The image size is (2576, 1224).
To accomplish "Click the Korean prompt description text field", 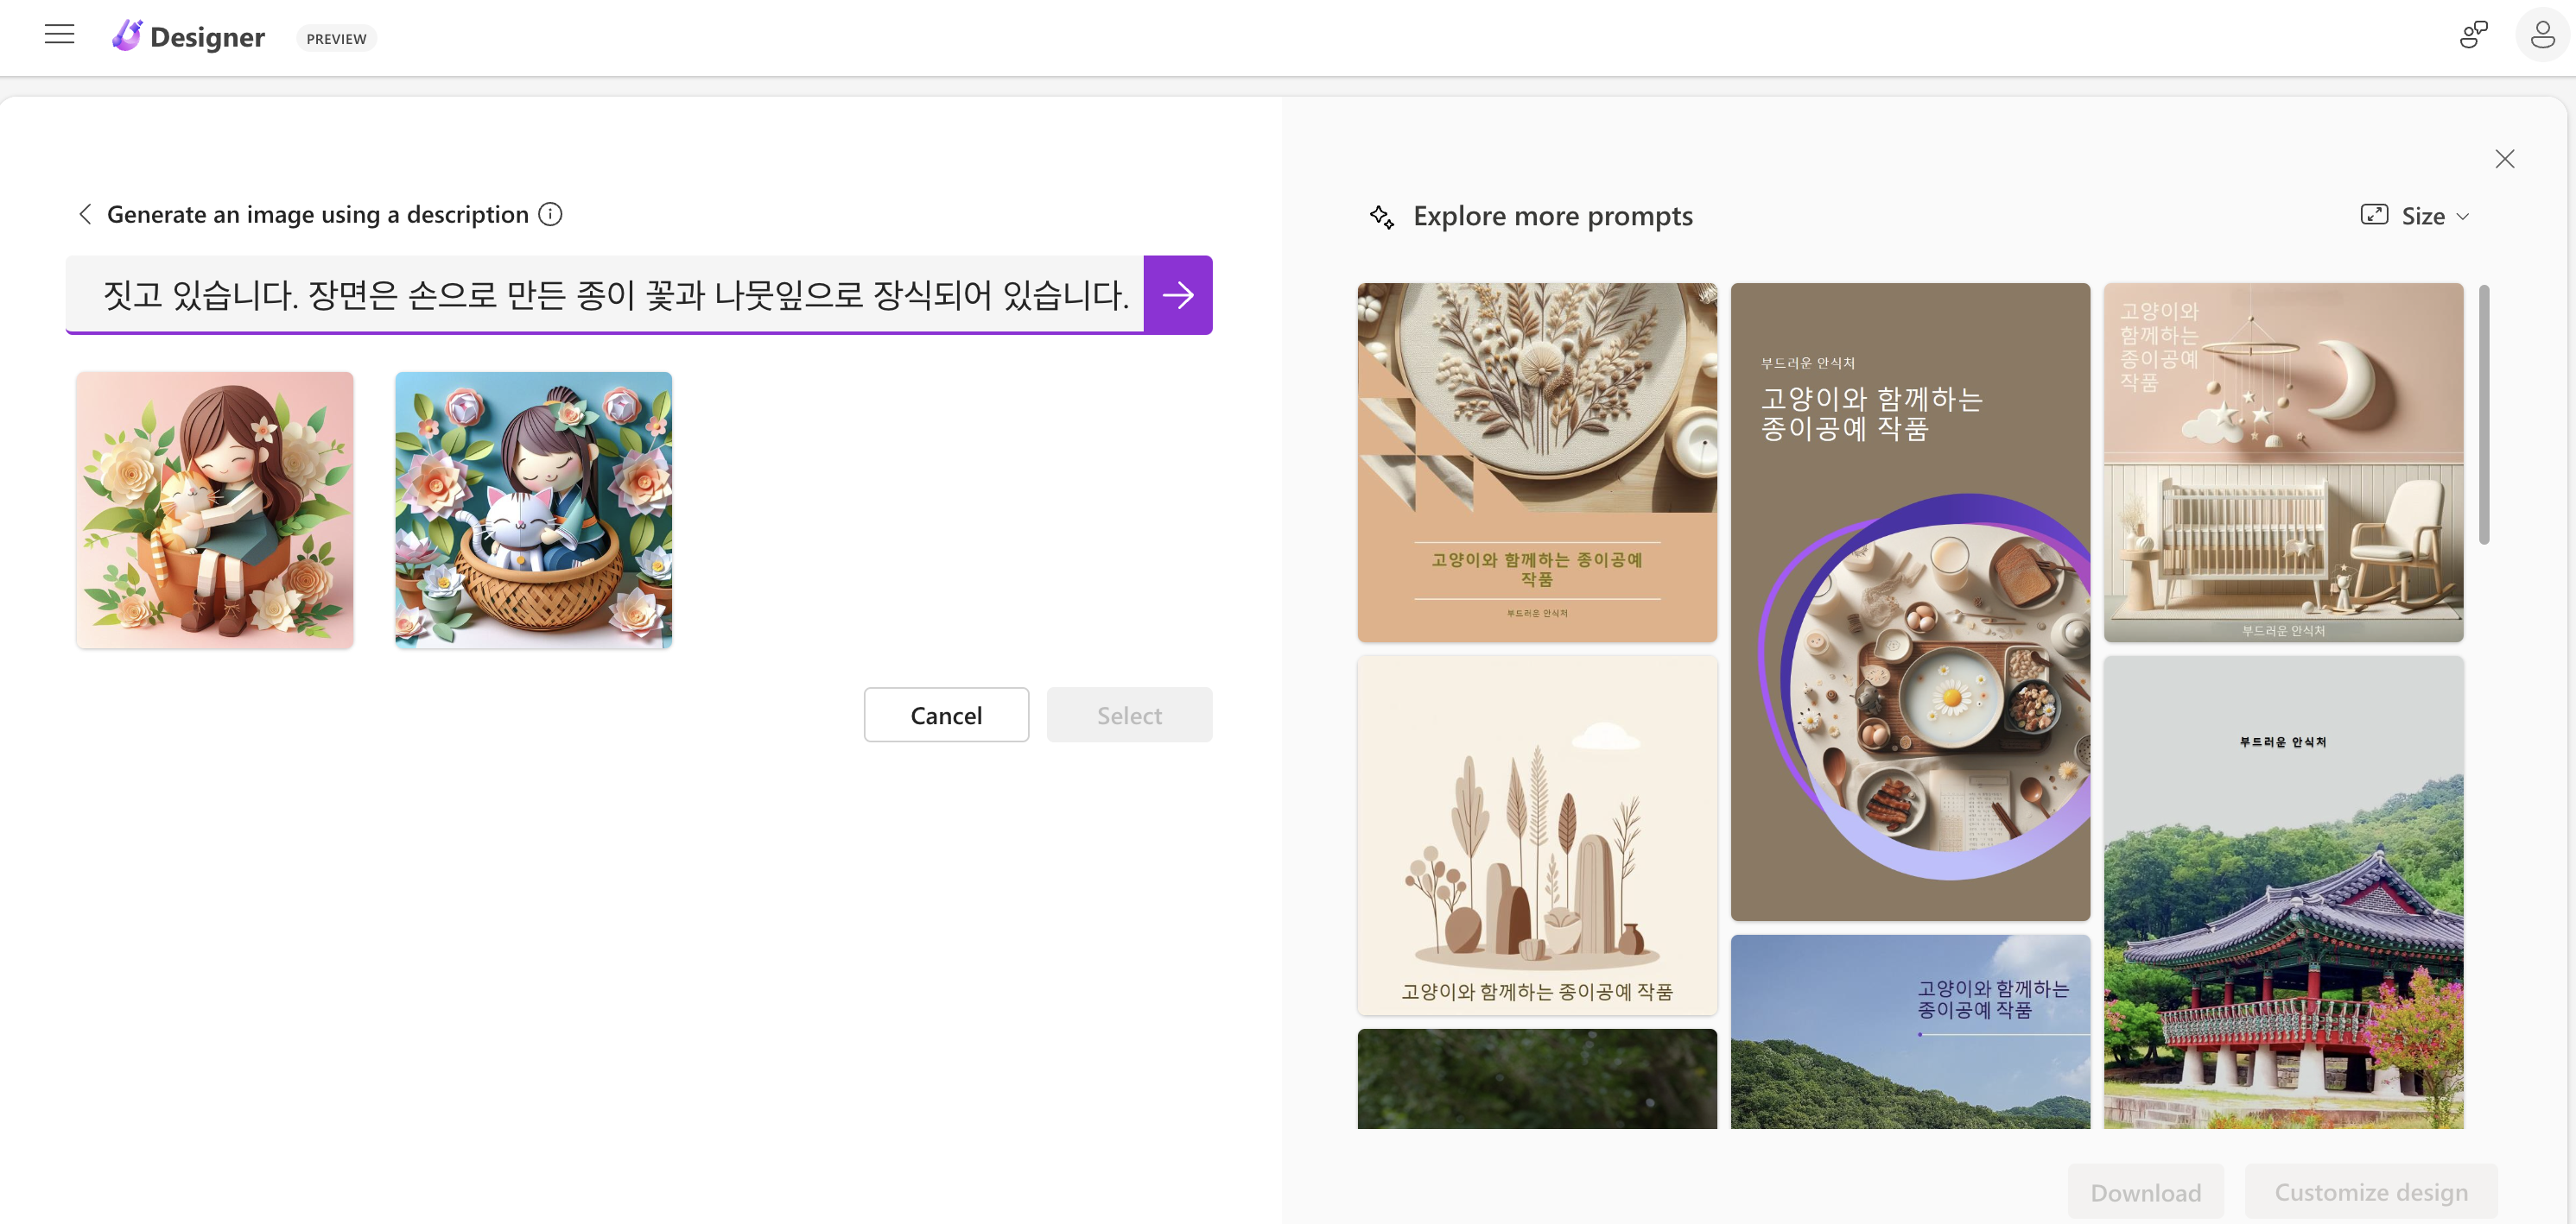I will point(605,294).
